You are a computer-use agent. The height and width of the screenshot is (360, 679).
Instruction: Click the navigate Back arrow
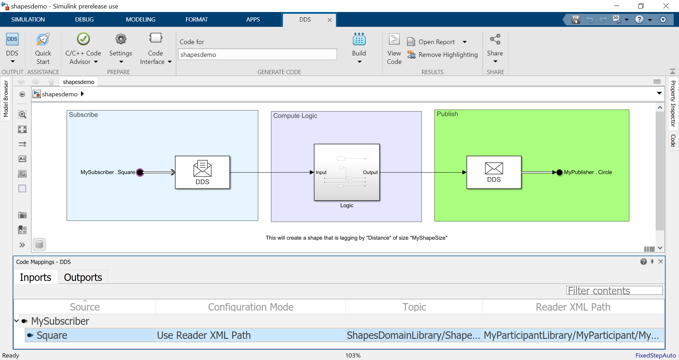(x=21, y=82)
